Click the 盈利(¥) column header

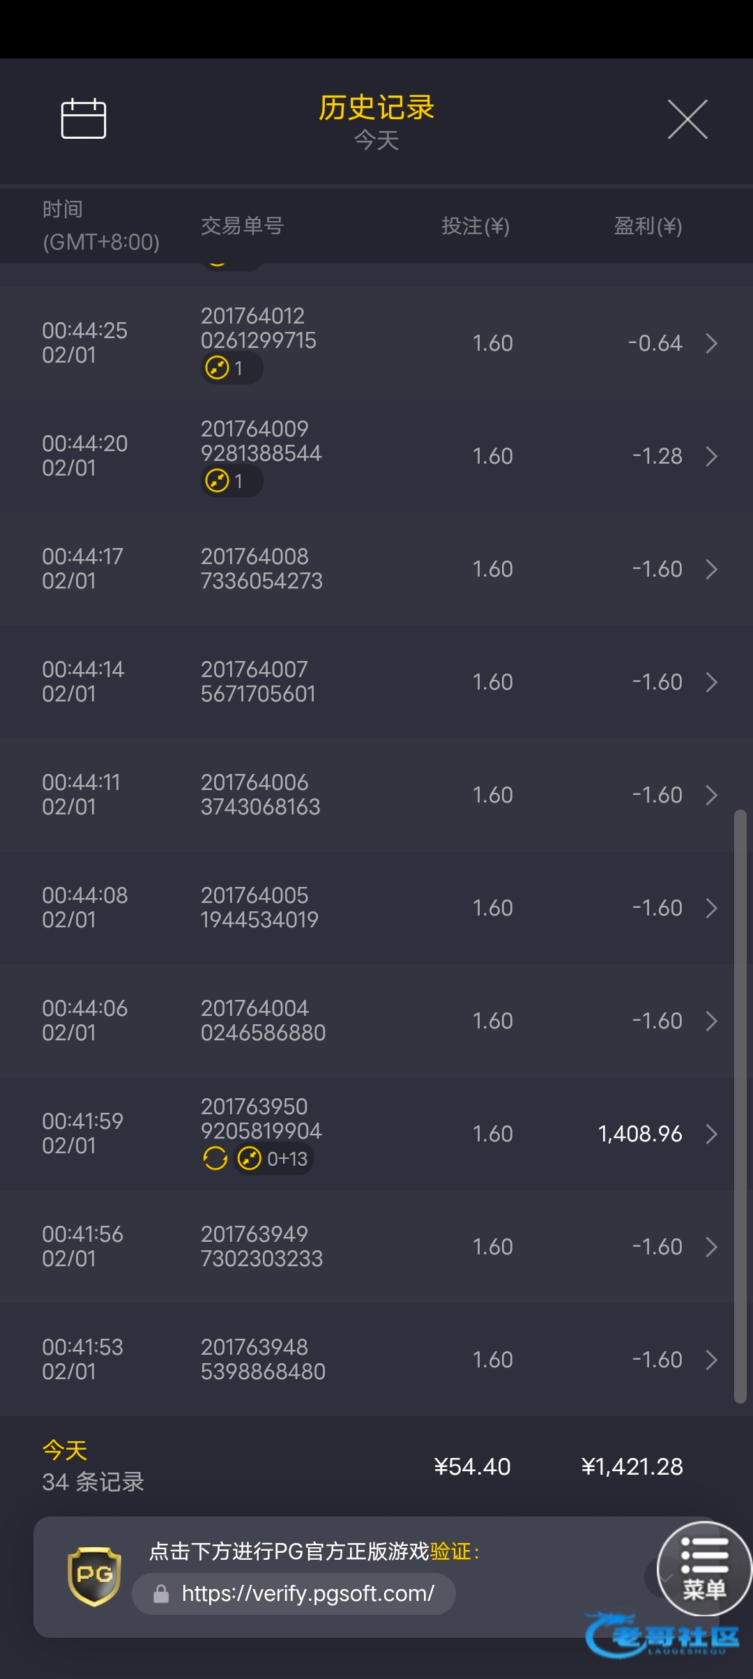[x=648, y=226]
